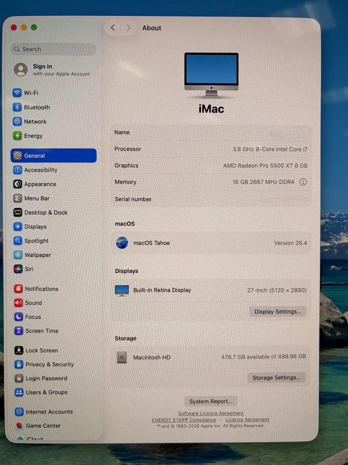The width and height of the screenshot is (348, 465).
Task: Click the Displays sun icon
Action: coord(18,227)
